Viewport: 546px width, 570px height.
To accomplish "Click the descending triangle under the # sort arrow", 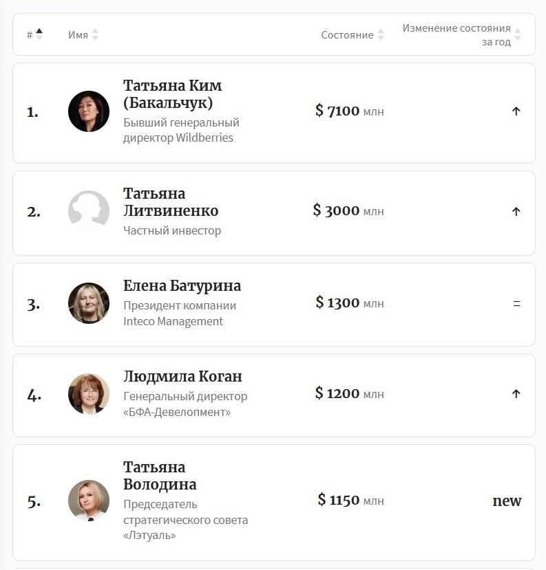I will 39,38.
